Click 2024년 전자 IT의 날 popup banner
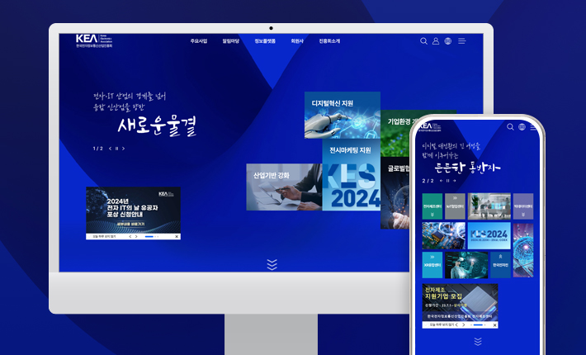The height and width of the screenshot is (355, 586). [134, 210]
